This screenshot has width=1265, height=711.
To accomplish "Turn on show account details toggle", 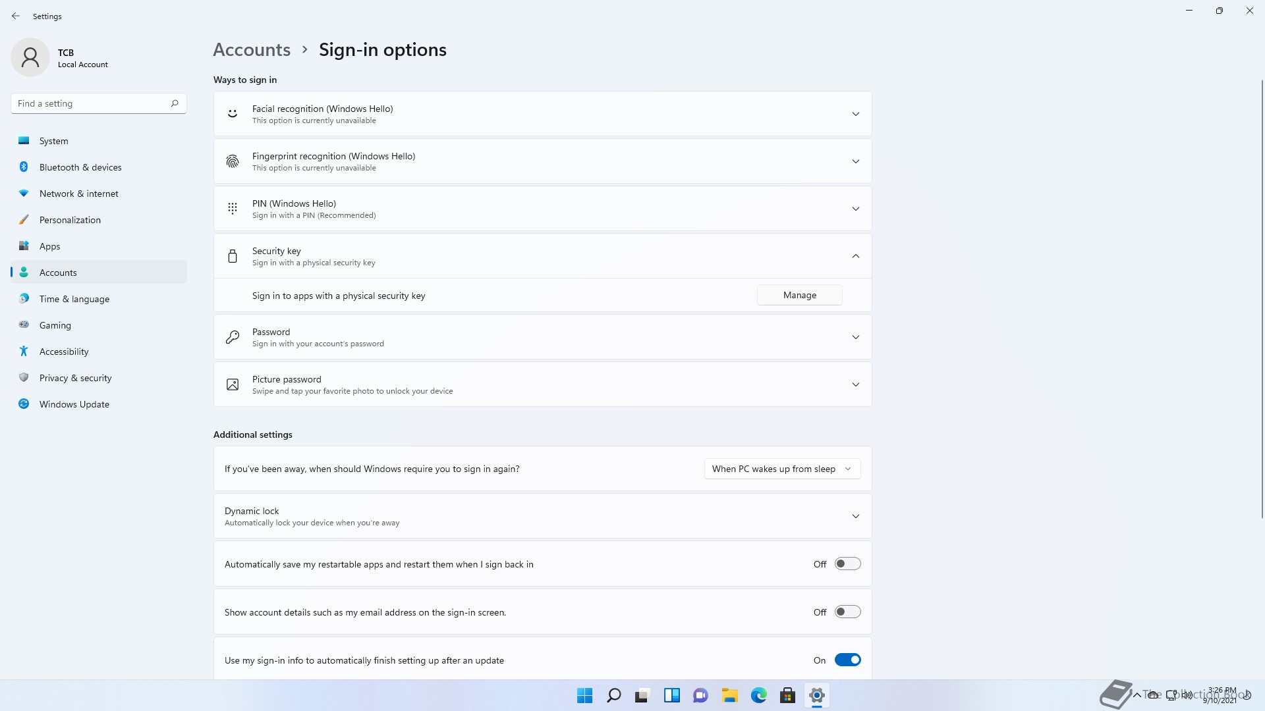I will tap(847, 612).
